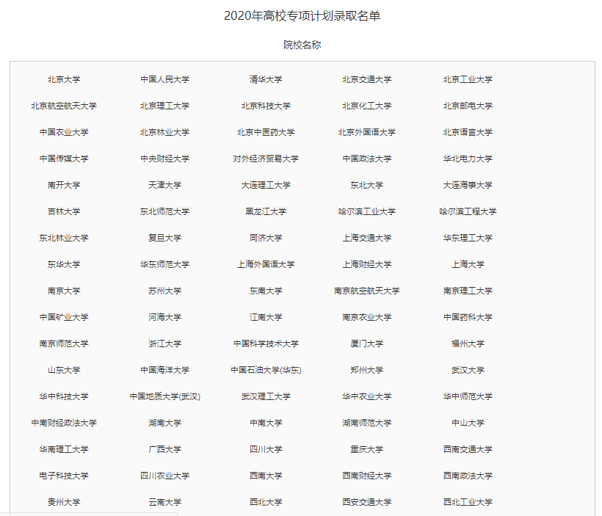
Task: Open 同济大学
Action: (x=266, y=238)
